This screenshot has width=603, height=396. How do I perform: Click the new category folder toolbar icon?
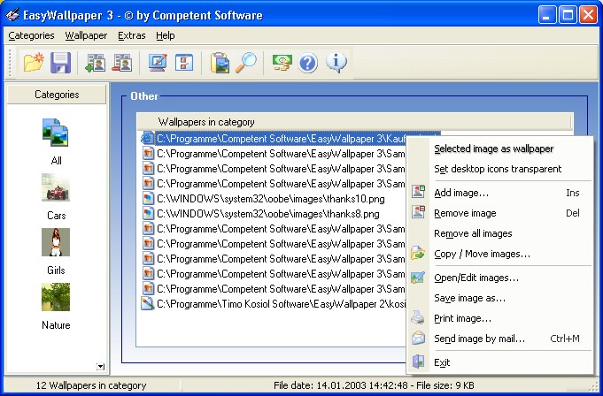click(x=34, y=62)
